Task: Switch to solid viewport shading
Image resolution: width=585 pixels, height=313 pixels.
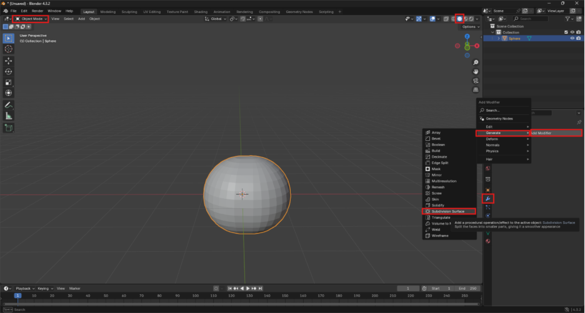Action: pyautogui.click(x=459, y=19)
